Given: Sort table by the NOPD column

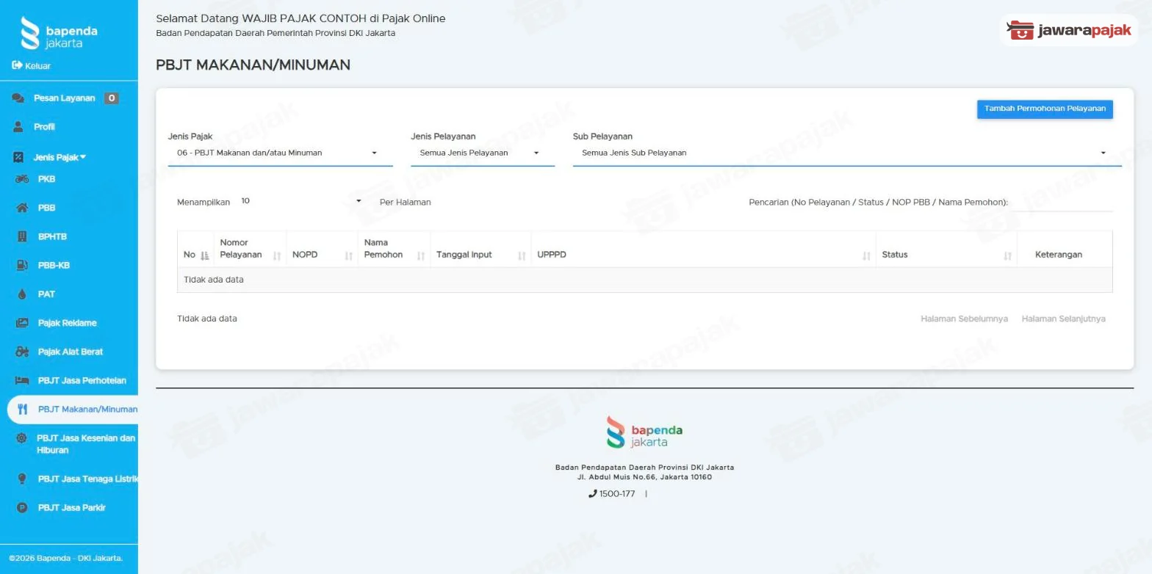Looking at the screenshot, I should (322, 249).
